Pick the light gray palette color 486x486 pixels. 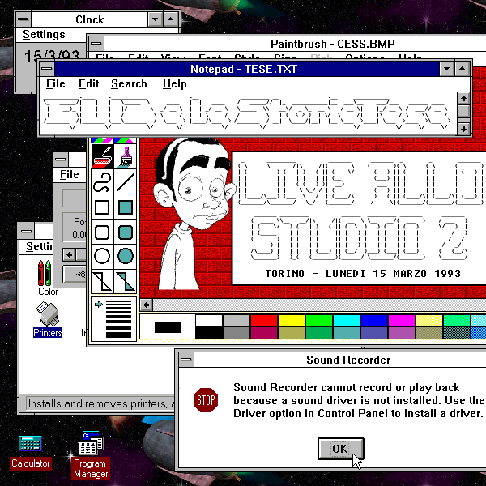(237, 321)
